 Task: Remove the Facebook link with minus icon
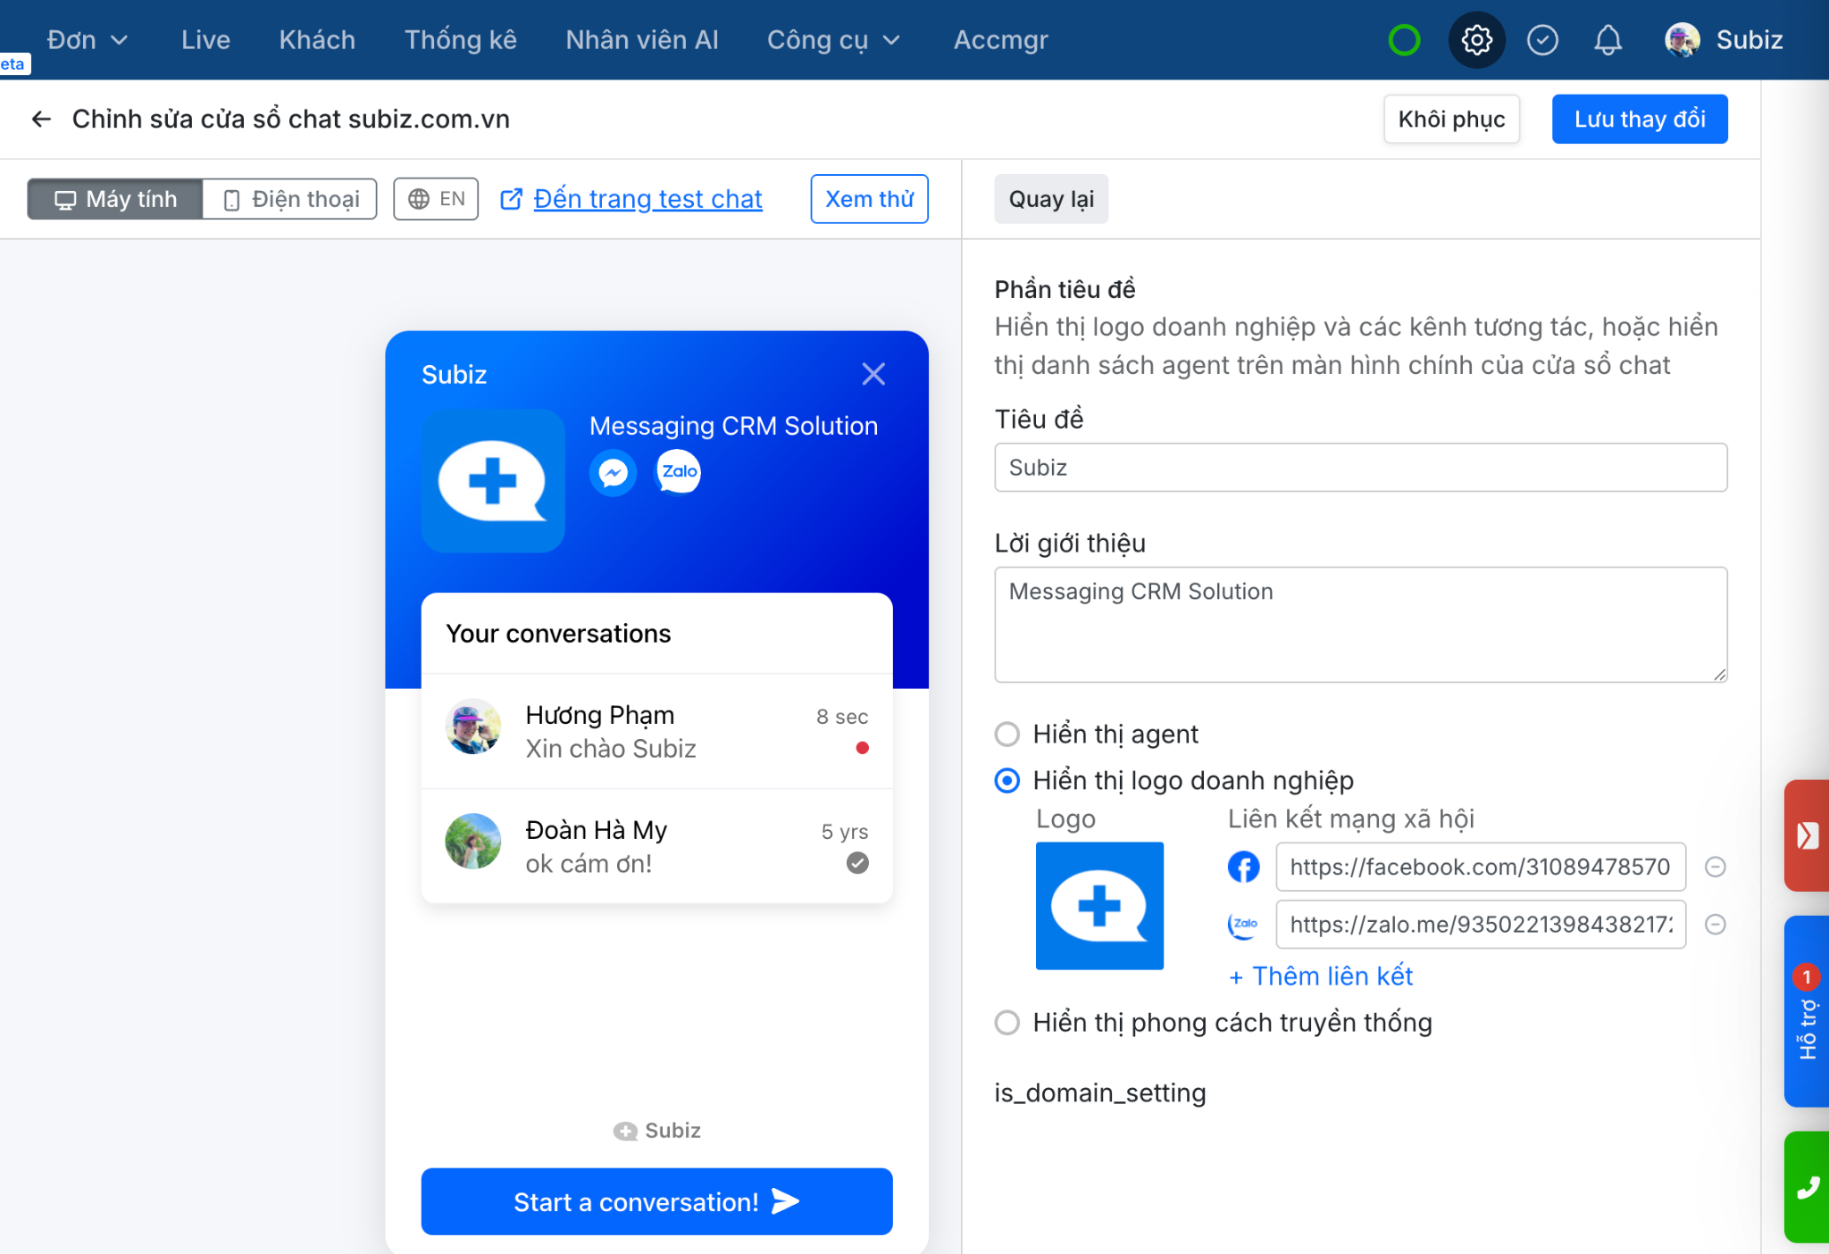click(1715, 867)
